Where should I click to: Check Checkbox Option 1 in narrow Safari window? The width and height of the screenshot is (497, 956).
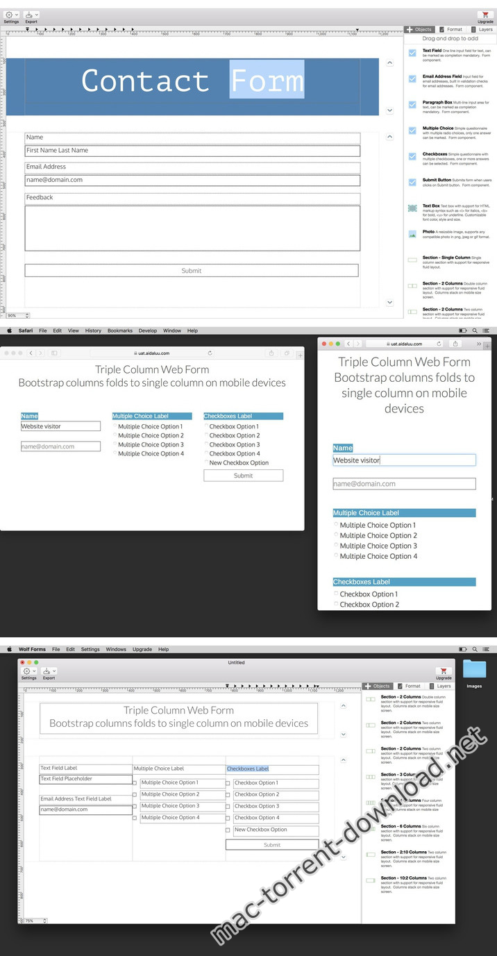(336, 594)
